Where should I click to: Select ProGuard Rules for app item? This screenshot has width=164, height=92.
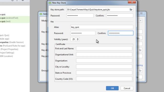coord(13,46)
